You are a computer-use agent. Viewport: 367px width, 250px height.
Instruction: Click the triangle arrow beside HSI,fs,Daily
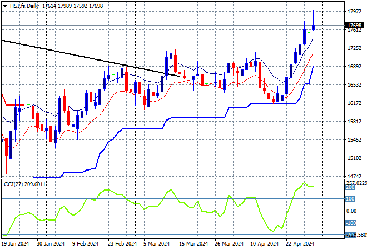pos(5,6)
